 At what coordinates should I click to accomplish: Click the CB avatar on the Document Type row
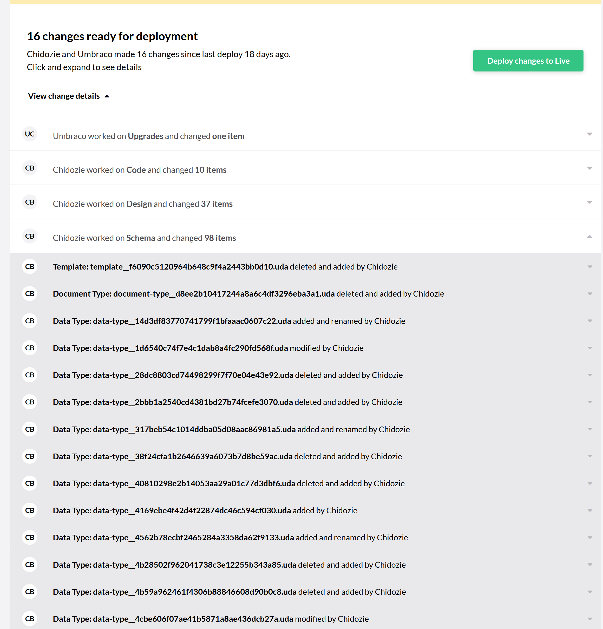point(30,294)
